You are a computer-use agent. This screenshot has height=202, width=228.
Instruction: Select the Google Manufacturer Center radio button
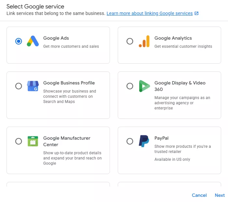click(x=19, y=141)
